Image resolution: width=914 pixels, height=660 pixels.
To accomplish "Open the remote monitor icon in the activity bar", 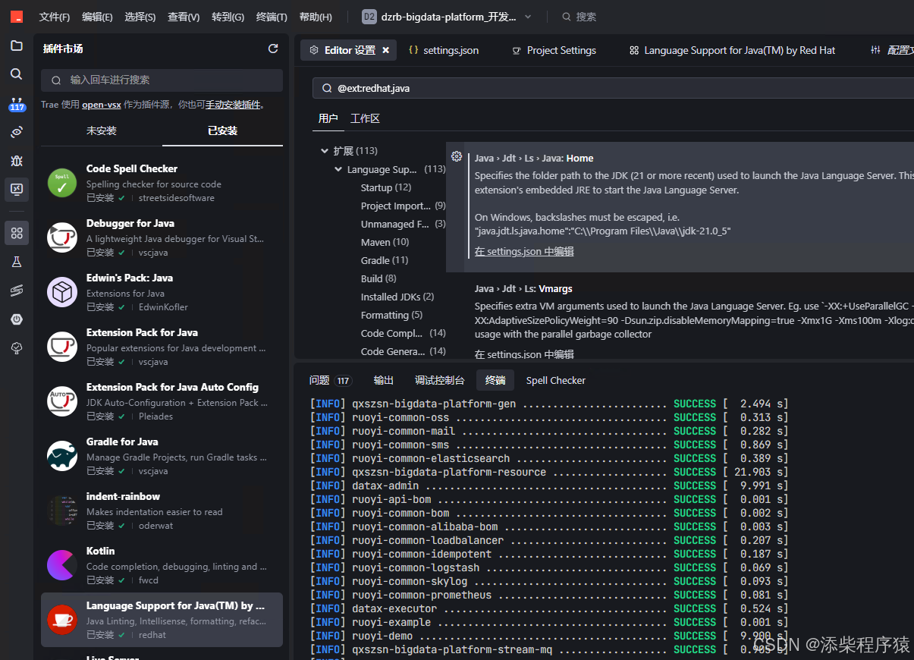I will click(17, 189).
